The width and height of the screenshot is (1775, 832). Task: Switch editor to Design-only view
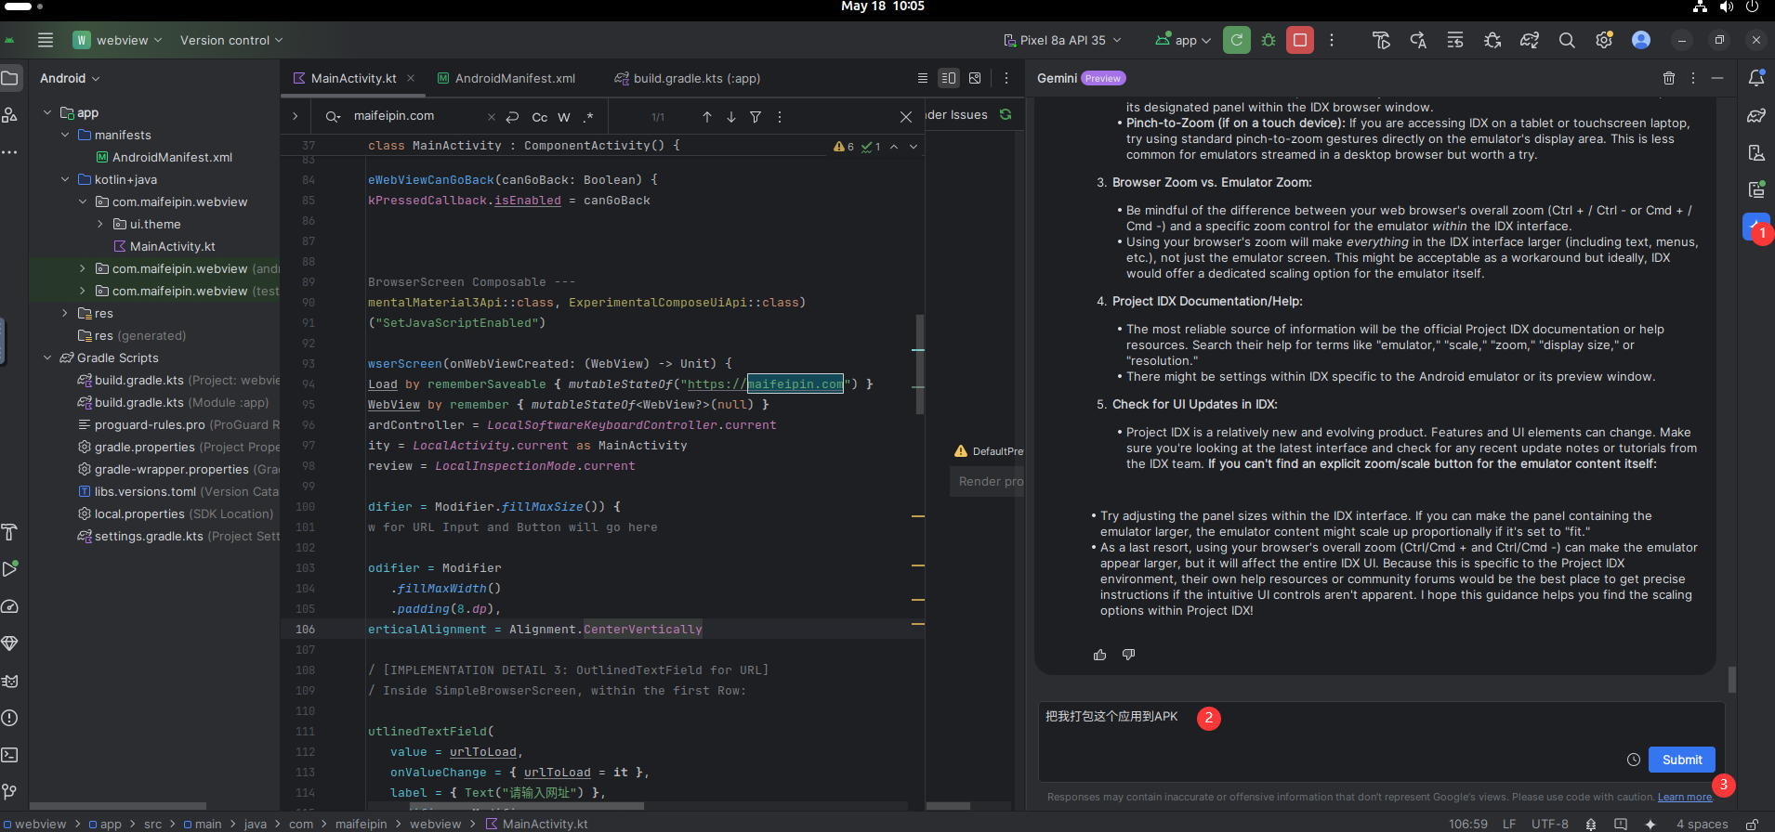click(x=975, y=78)
